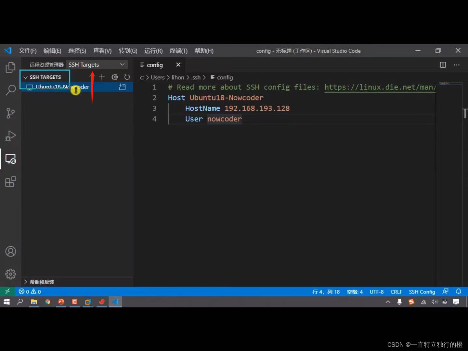This screenshot has height=351, width=468.
Task: Click the Host Ubuntu18-Nowcoder line
Action: 215,98
